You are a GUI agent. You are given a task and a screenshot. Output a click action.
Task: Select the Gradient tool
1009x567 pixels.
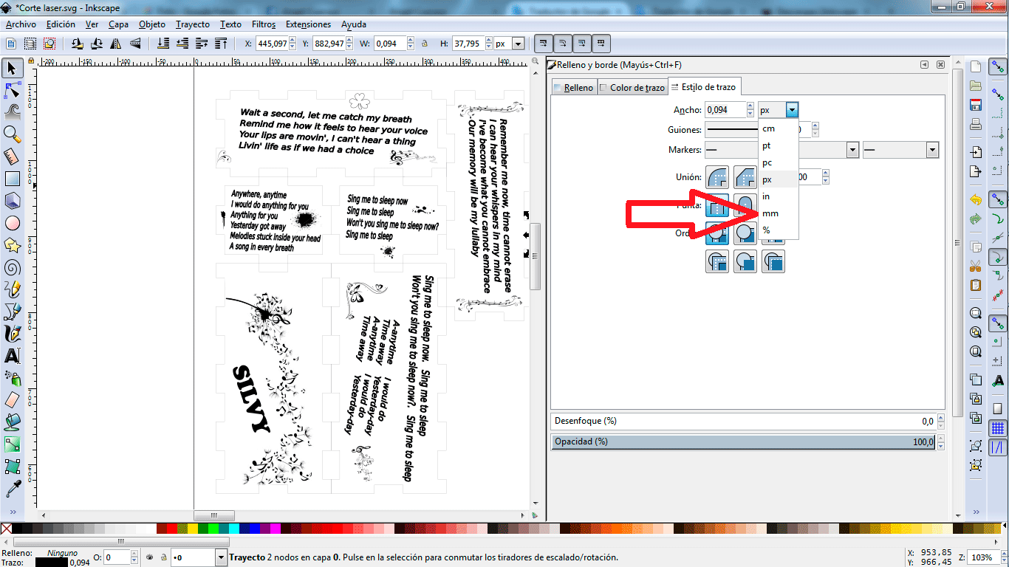pyautogui.click(x=12, y=444)
